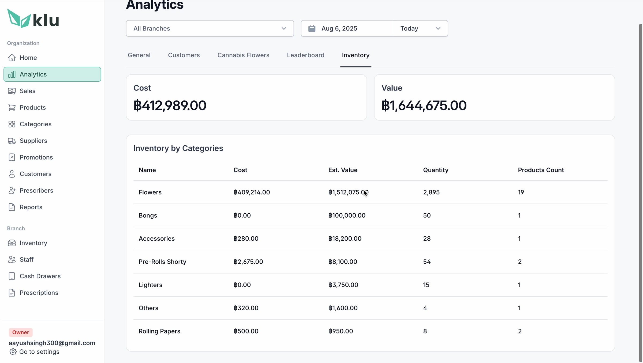Click the chevron in All Branches selector
The height and width of the screenshot is (363, 643).
284,28
